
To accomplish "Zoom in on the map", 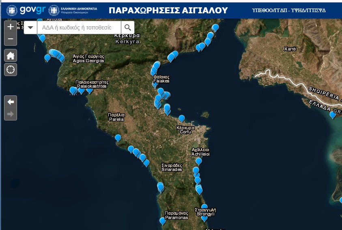I will 11,27.
